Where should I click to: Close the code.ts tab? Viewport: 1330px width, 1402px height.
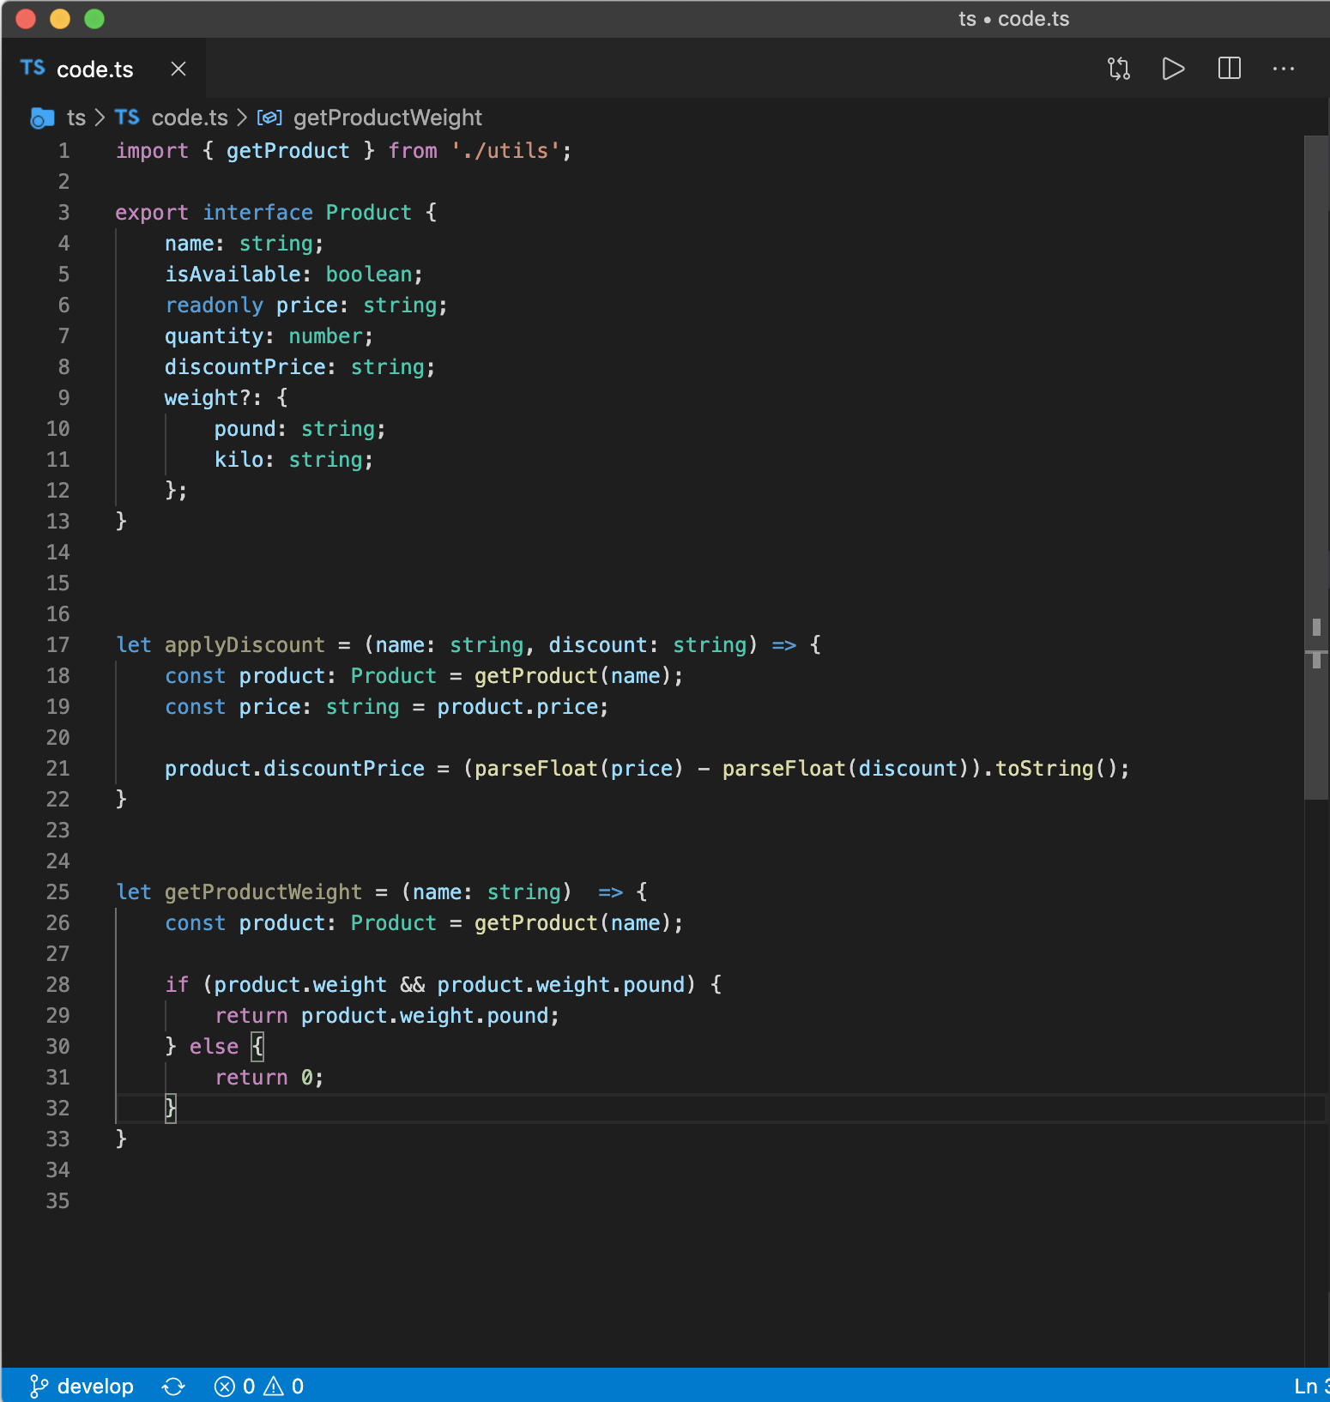coord(178,69)
